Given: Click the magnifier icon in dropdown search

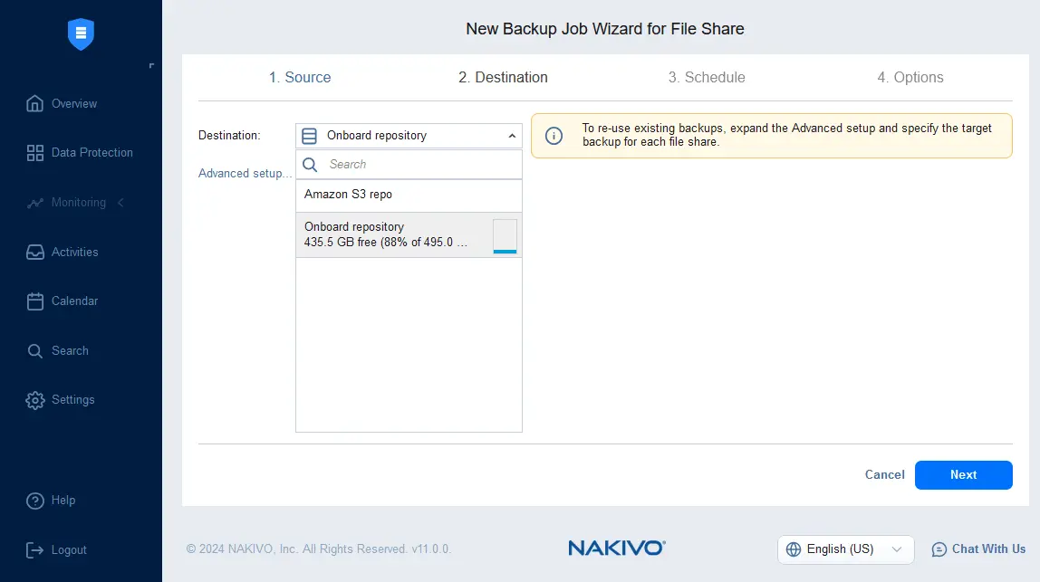Looking at the screenshot, I should (310, 165).
